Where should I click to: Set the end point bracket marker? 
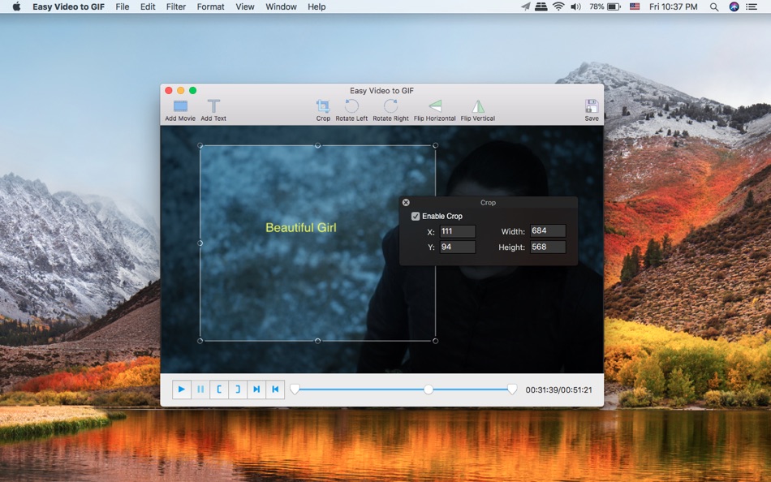point(238,389)
